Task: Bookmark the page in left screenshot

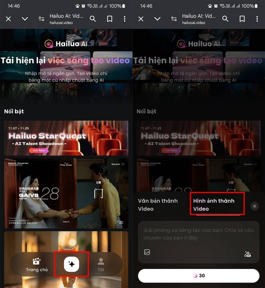Action: [x=110, y=19]
